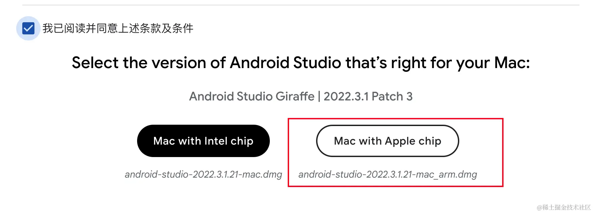Click the white checkmark icon
The image size is (593, 213).
28,28
